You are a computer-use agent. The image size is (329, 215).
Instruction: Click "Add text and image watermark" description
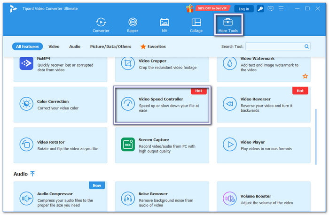click(269, 68)
